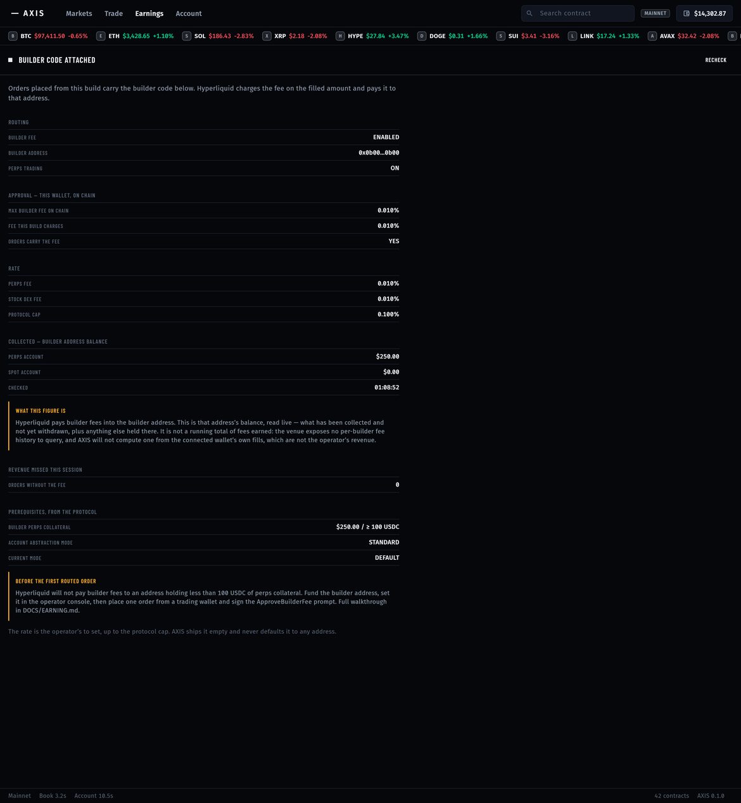
Task: Click the search magnifier icon
Action: (529, 13)
